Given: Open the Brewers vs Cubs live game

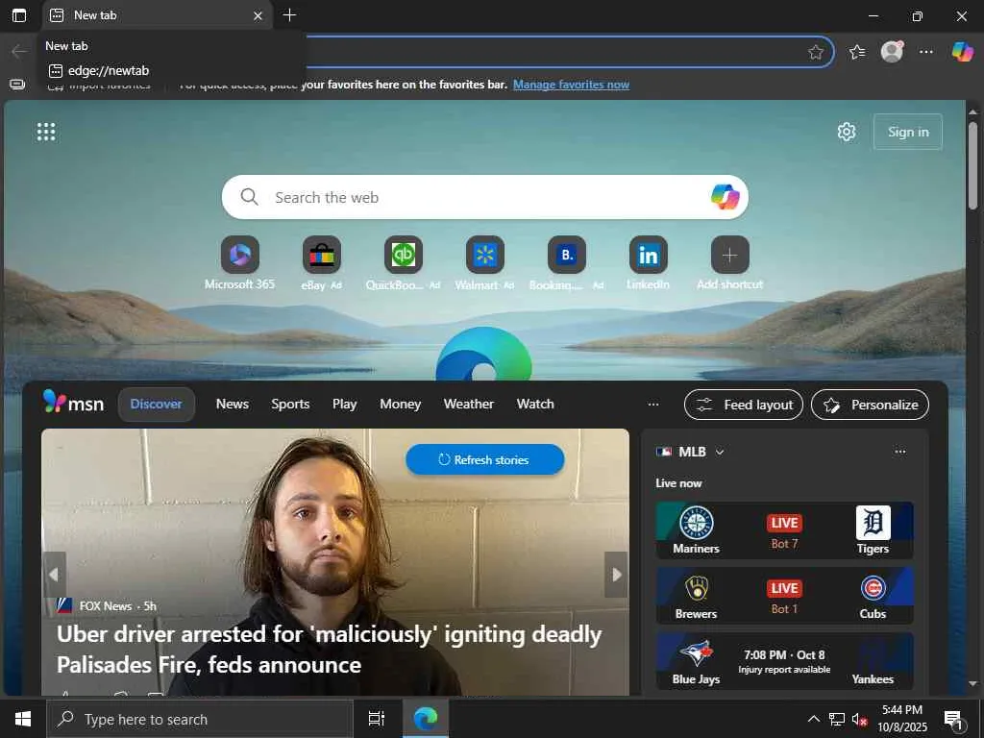Looking at the screenshot, I should pyautogui.click(x=784, y=596).
